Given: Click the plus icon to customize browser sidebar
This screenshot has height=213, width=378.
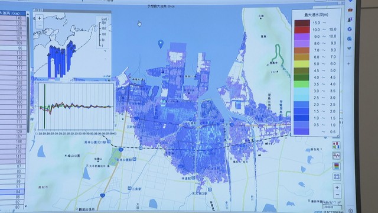Looking at the screenshot, I should point(349,64).
